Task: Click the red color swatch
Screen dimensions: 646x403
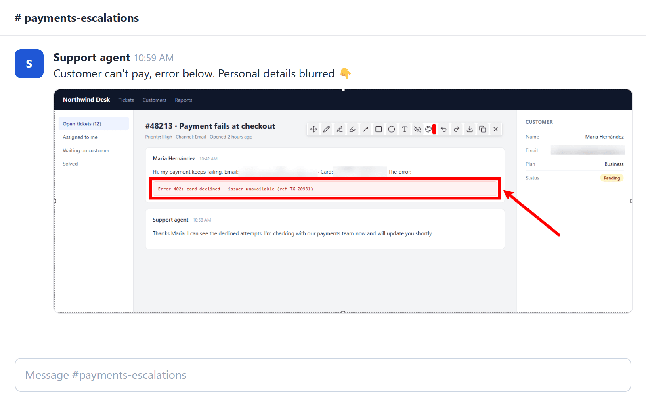Action: click(434, 129)
